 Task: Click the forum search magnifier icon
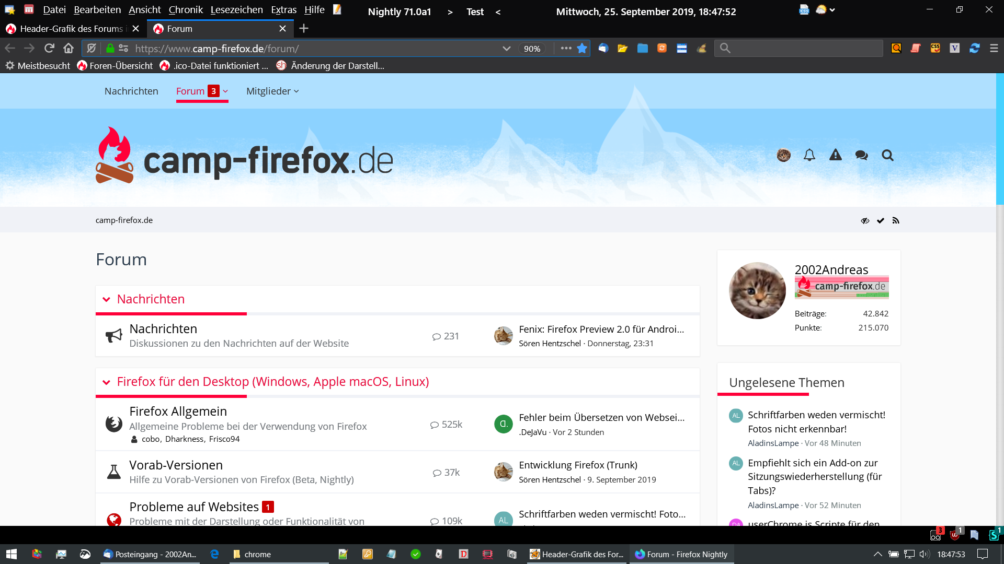(x=887, y=155)
